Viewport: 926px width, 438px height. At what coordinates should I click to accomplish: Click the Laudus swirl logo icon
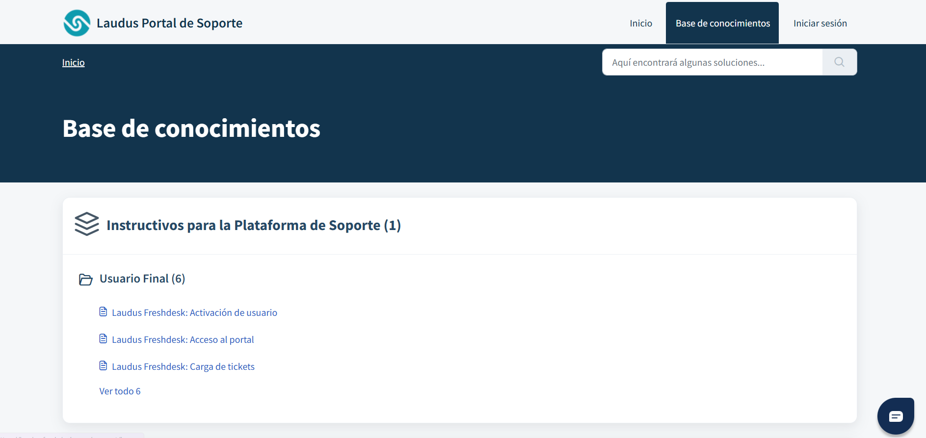[77, 23]
